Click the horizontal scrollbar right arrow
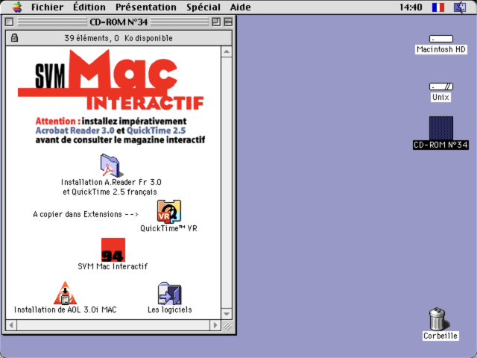This screenshot has width=477, height=358. point(215,325)
